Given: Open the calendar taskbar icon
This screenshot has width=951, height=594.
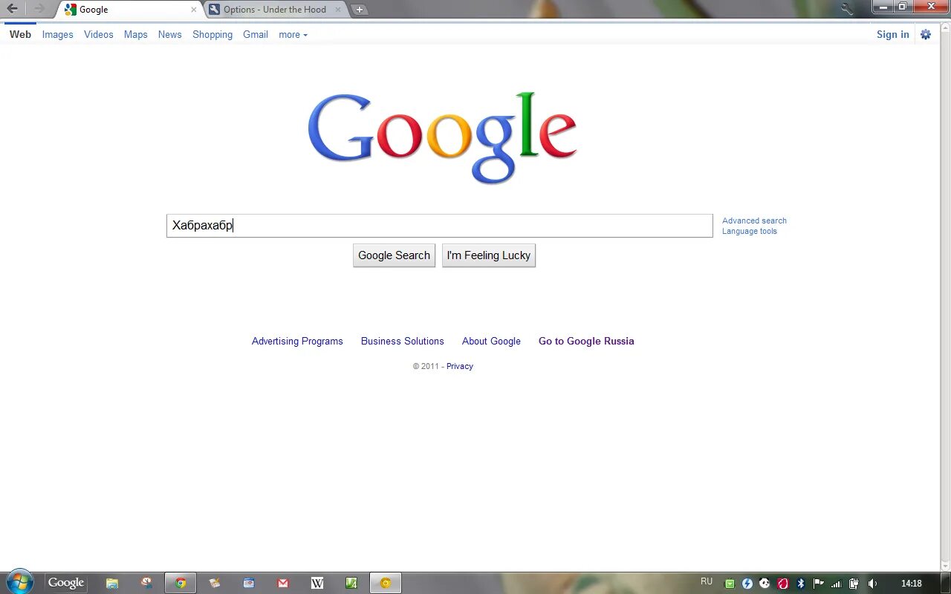Looking at the screenshot, I should click(249, 583).
